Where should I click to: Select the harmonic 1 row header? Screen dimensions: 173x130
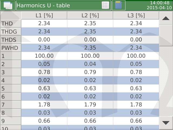[x=11, y=56]
